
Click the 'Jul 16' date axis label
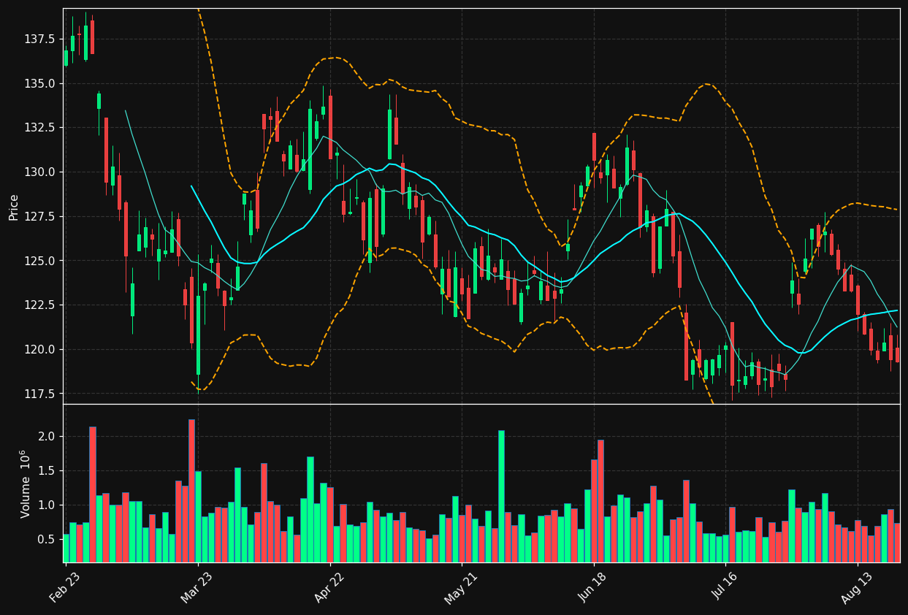point(725,587)
